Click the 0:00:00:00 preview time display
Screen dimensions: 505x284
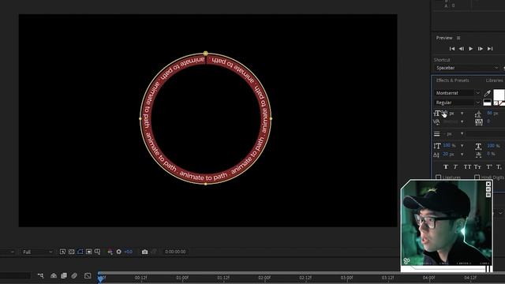(x=175, y=252)
